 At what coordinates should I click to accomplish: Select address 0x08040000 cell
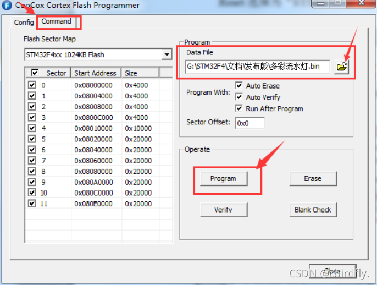coord(93,150)
